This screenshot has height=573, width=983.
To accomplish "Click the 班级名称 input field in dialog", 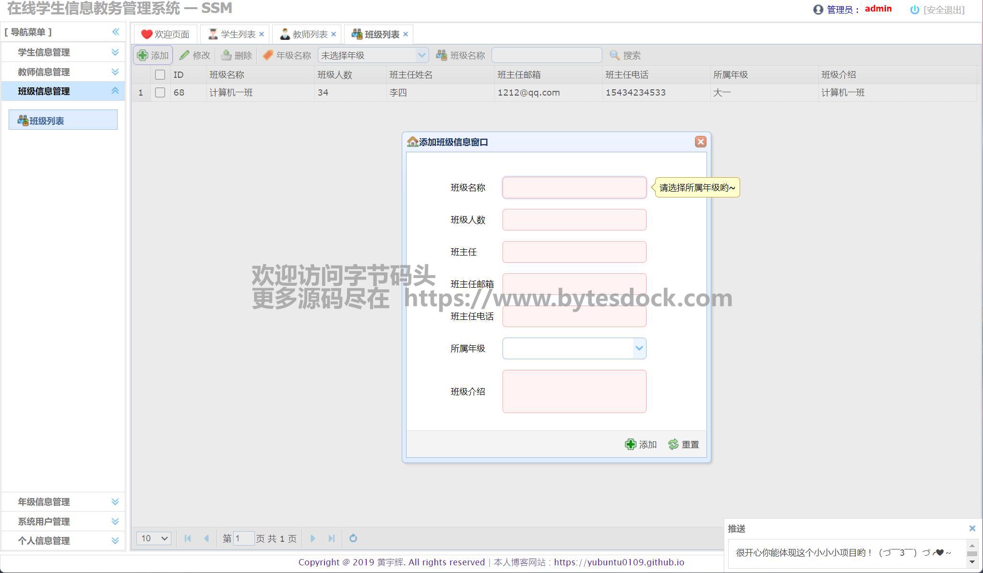I will pos(574,187).
